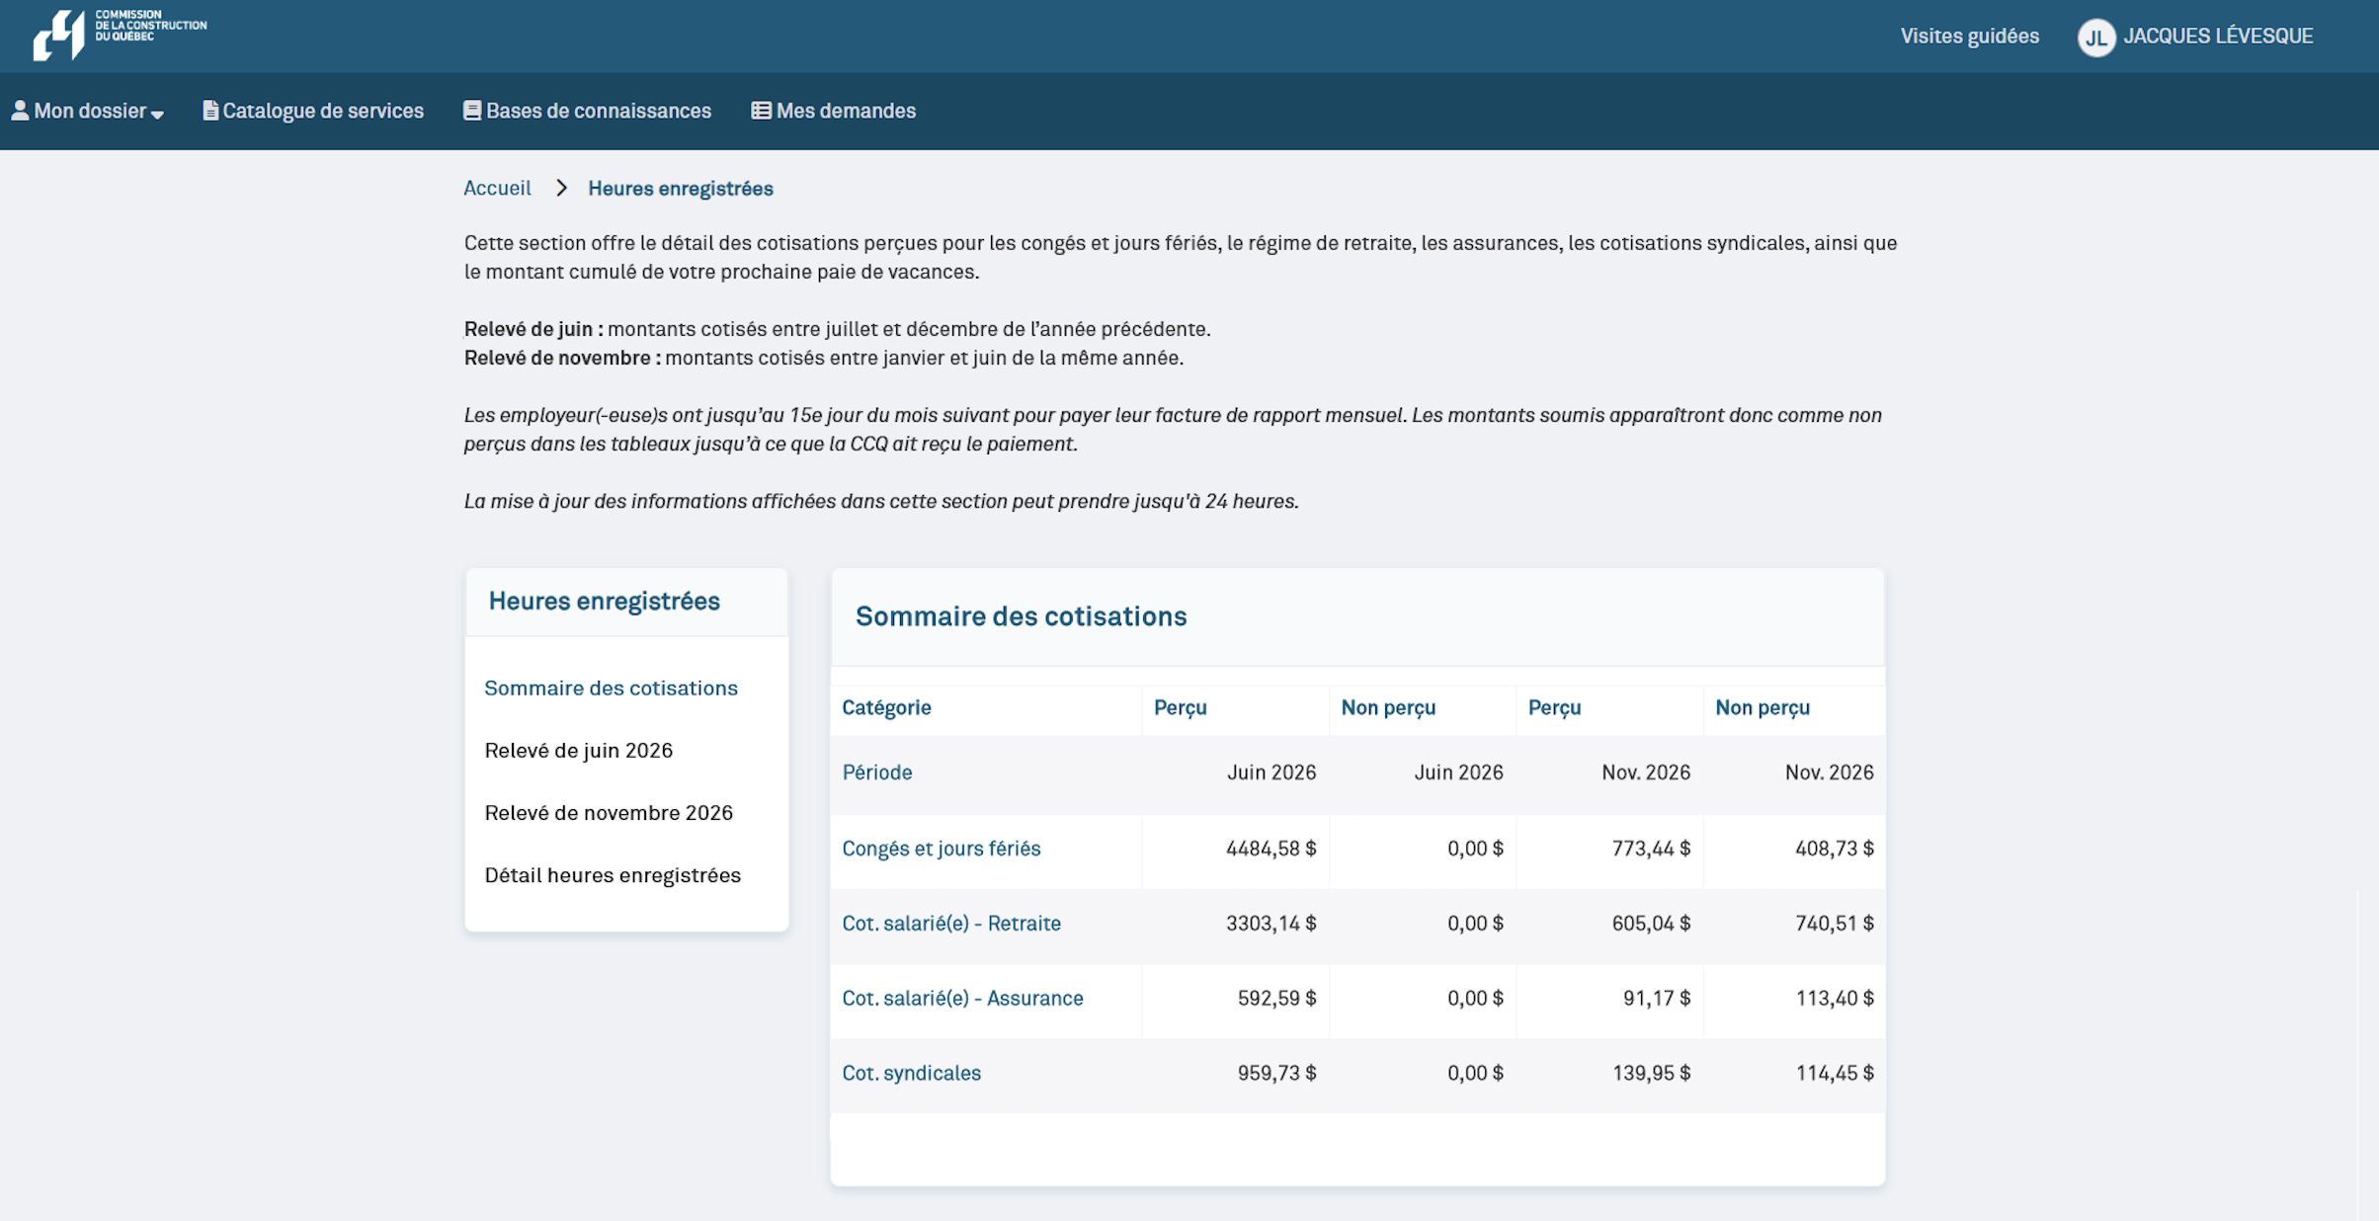Open Relevé de juin 2026

(x=578, y=750)
